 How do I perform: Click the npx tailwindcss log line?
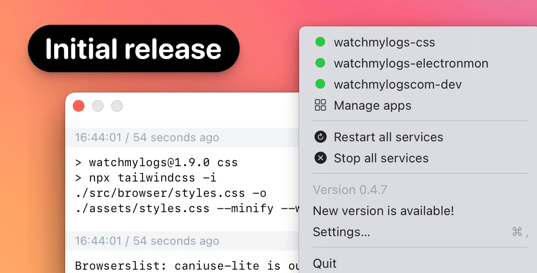click(146, 178)
